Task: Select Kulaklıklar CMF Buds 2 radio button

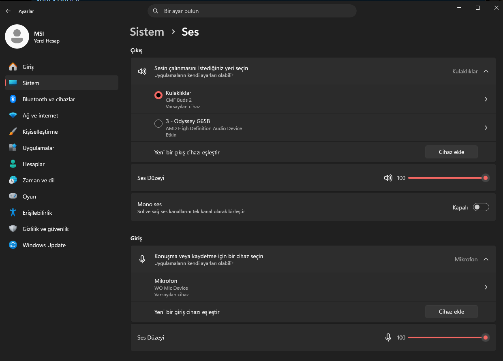Action: click(158, 95)
